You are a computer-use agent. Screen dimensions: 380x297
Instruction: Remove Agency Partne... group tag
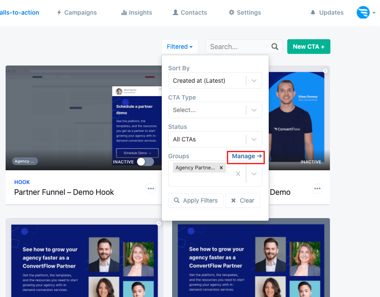[221, 168]
